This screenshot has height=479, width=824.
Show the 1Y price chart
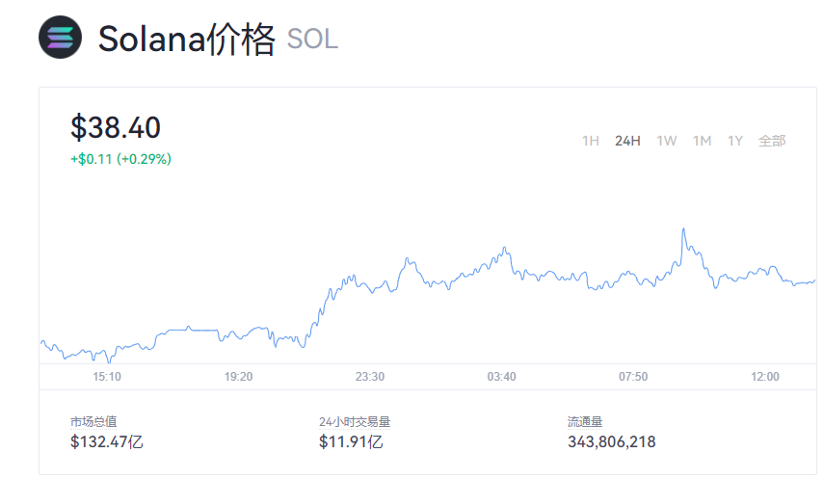(x=734, y=141)
